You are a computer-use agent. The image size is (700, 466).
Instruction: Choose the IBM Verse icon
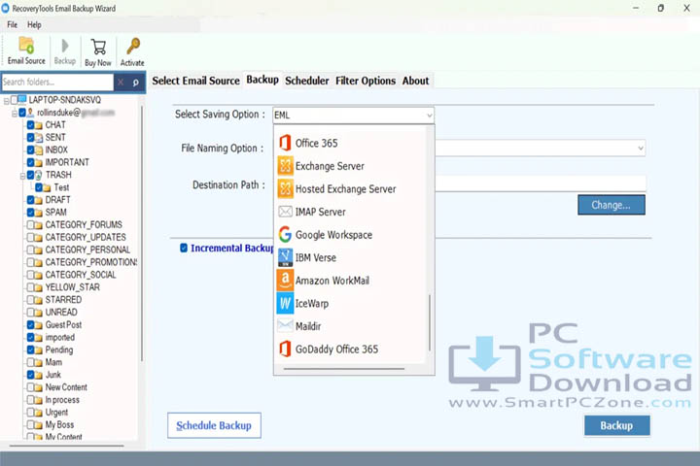coord(285,257)
